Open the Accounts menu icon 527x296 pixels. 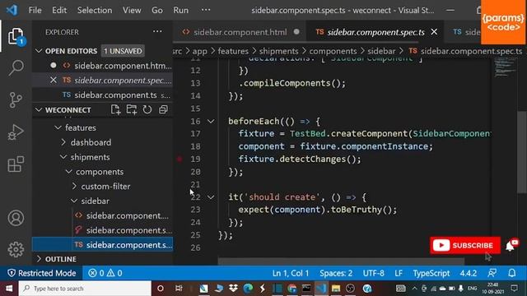tap(16, 218)
